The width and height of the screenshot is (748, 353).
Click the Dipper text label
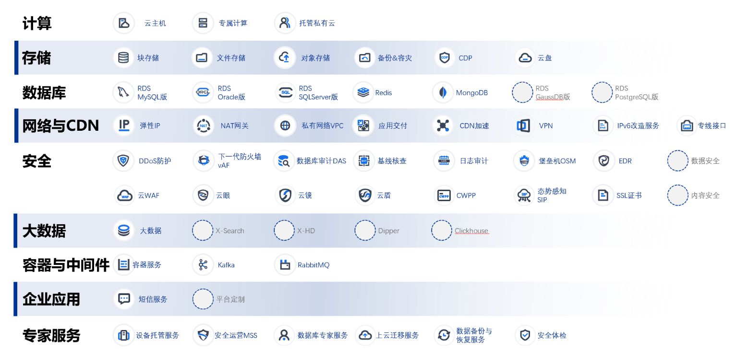(x=388, y=231)
